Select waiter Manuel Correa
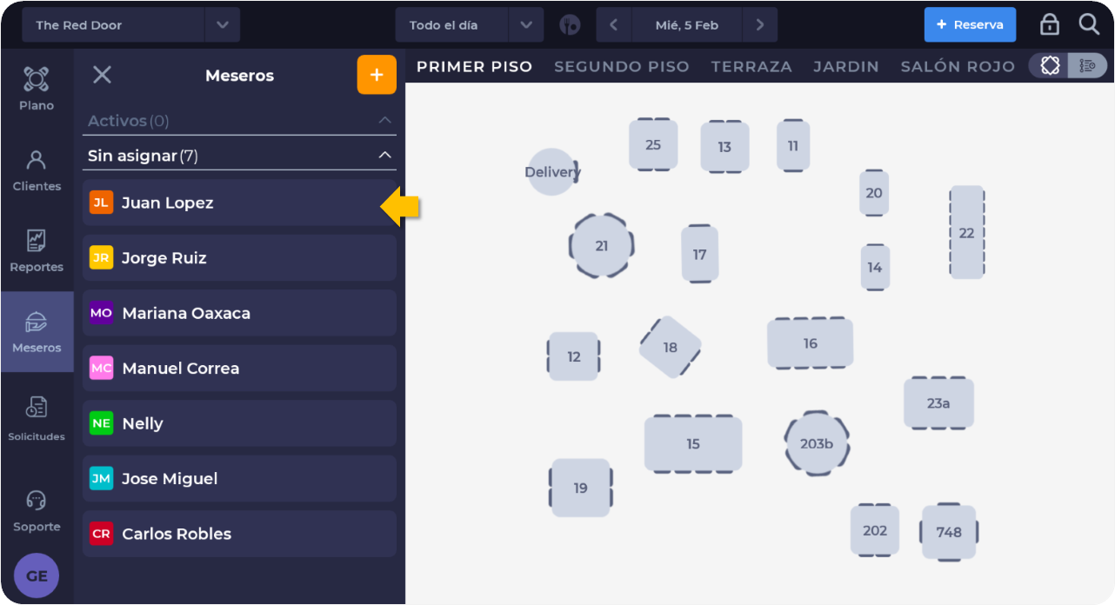Image resolution: width=1115 pixels, height=605 pixels. click(x=239, y=368)
